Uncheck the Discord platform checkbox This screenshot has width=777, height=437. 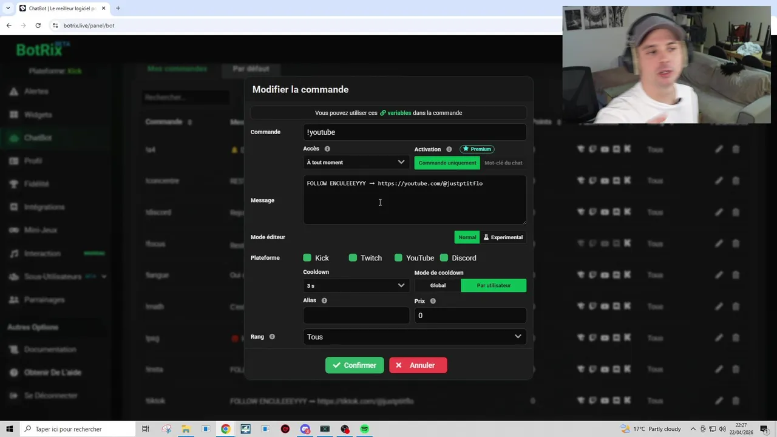(444, 258)
